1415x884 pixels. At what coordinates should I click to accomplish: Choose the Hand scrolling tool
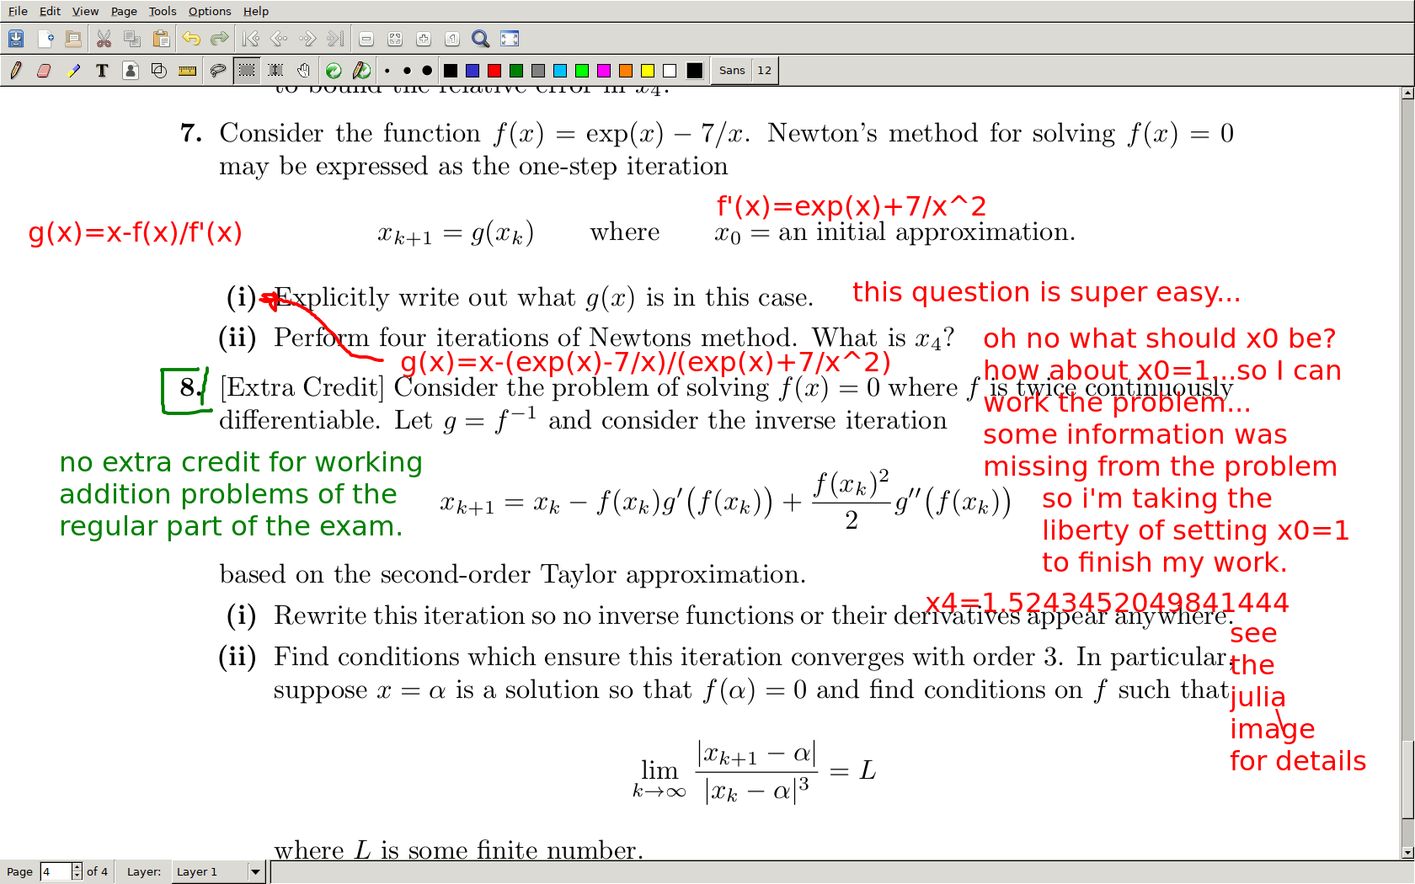pos(303,71)
